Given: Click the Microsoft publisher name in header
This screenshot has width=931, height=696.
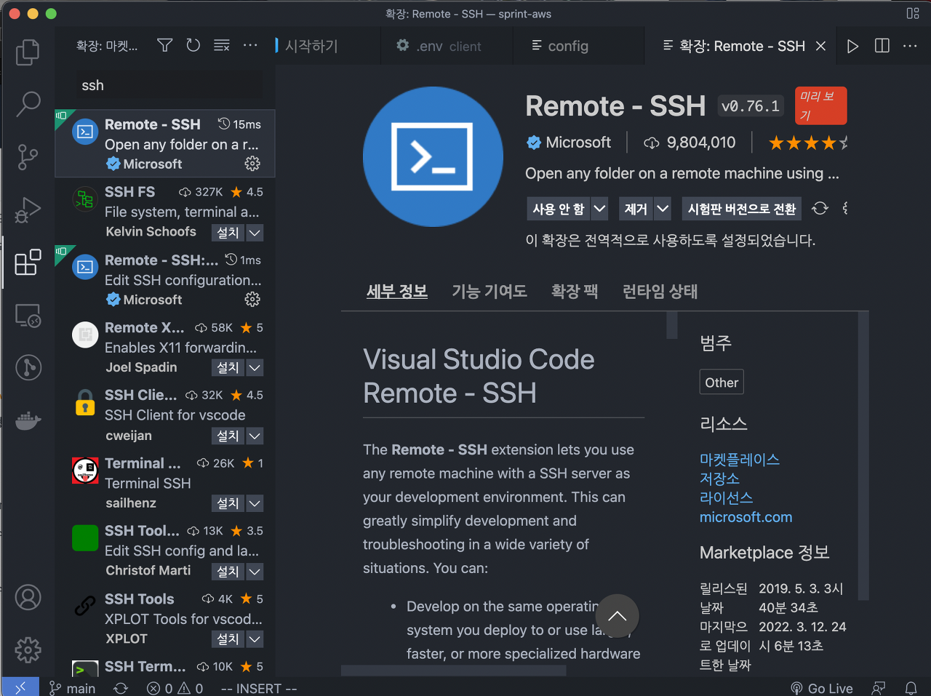Looking at the screenshot, I should 578,143.
